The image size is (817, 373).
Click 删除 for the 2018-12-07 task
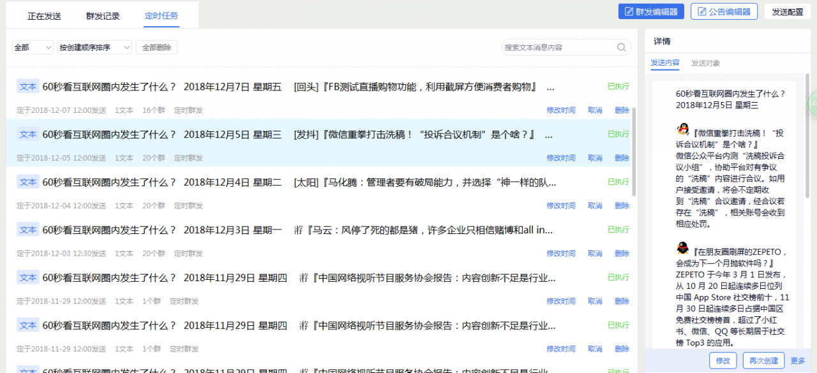622,110
